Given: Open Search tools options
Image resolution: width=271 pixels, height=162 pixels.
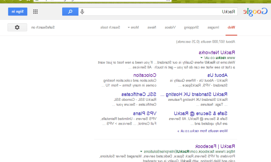Looking at the screenshot, I should point(110,28).
